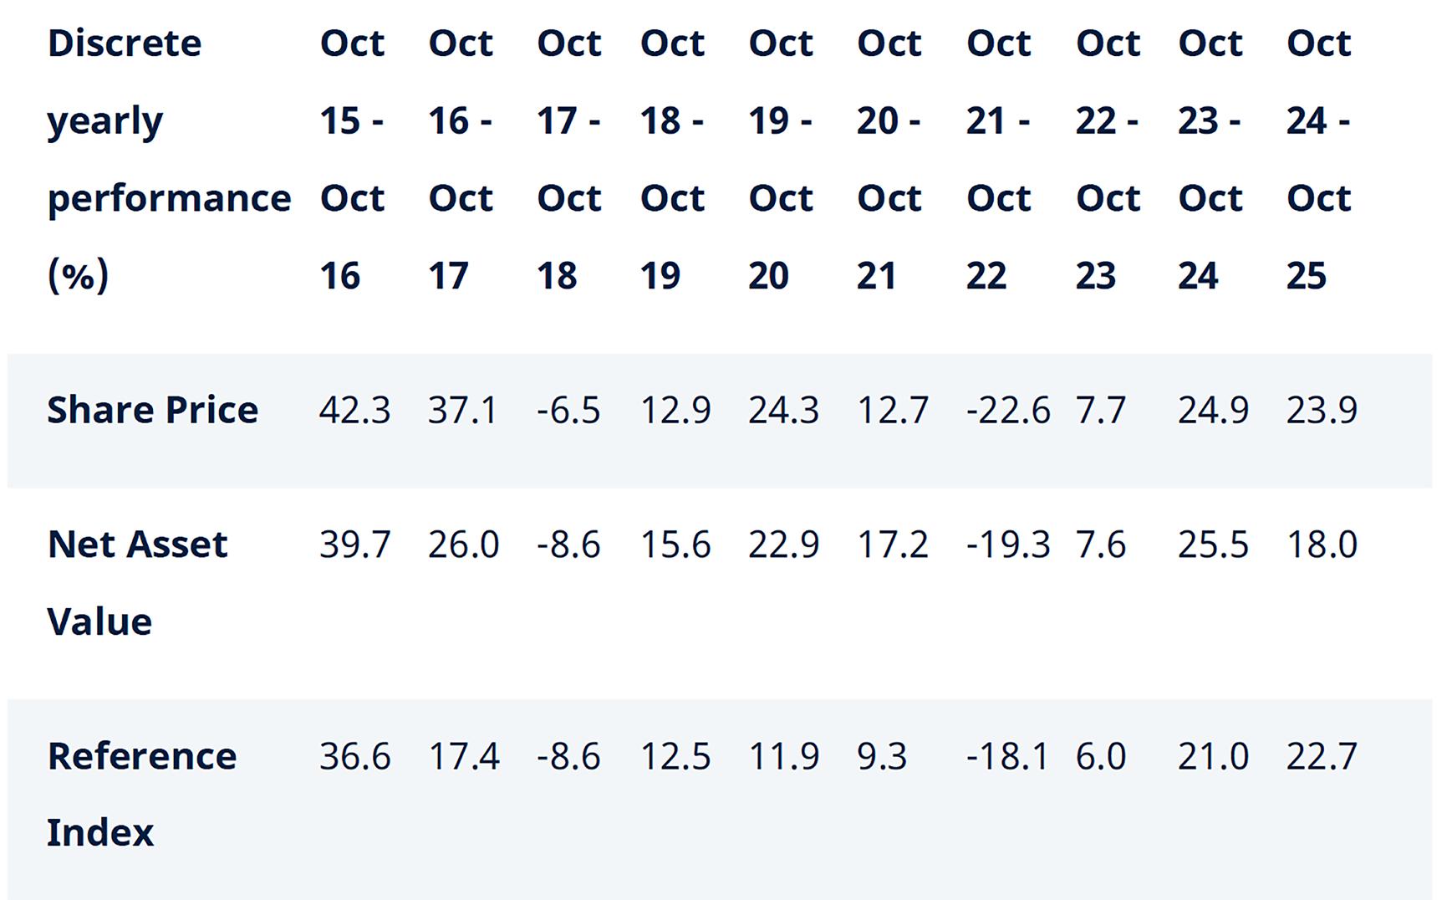This screenshot has height=900, width=1452.
Task: Click Net Asset Value figure -19.3
Action: click(1007, 545)
